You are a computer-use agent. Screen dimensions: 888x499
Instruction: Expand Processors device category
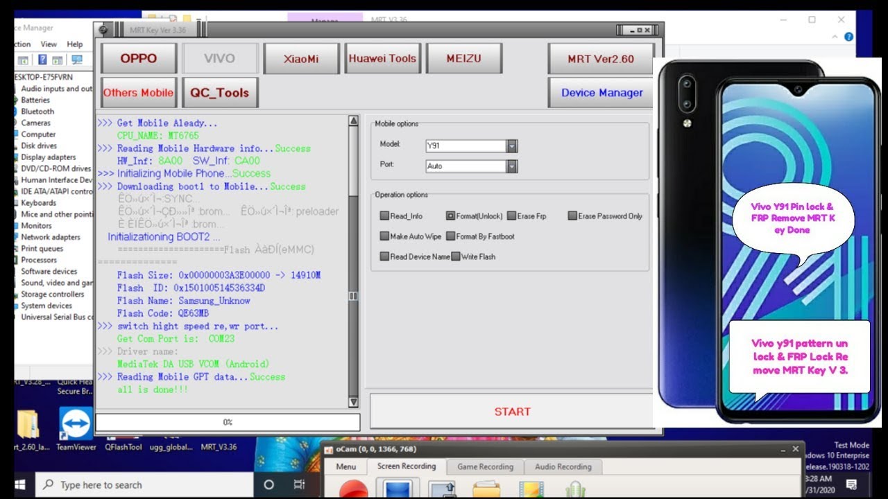(x=39, y=260)
